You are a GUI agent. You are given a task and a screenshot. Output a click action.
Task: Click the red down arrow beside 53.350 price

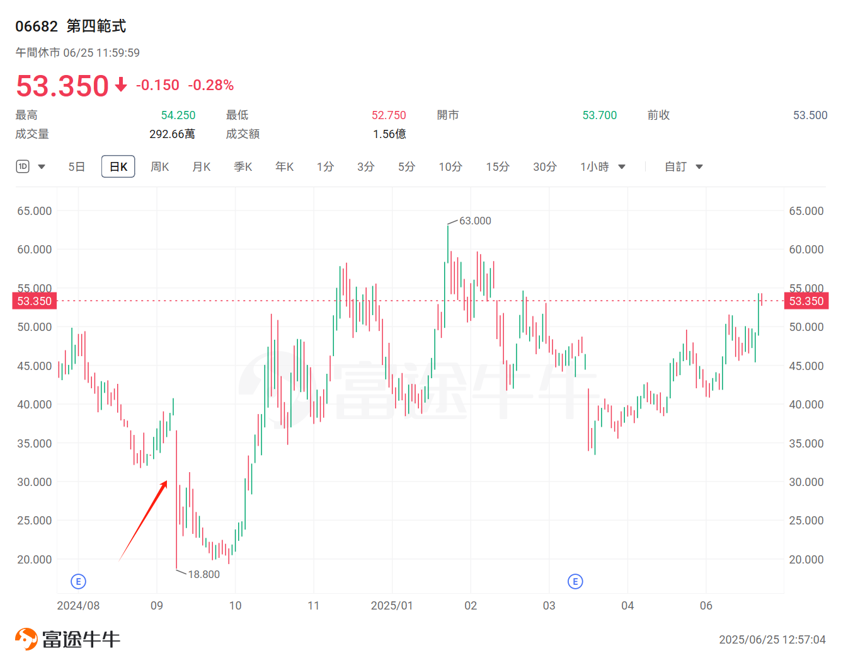(120, 86)
